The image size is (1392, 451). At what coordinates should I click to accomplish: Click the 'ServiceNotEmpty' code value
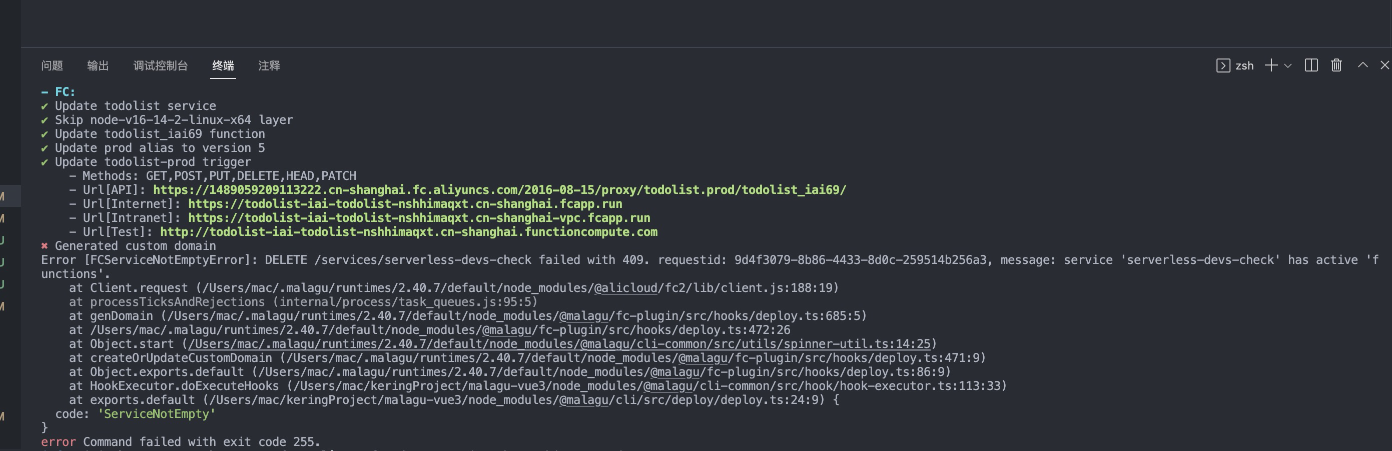pyautogui.click(x=157, y=414)
